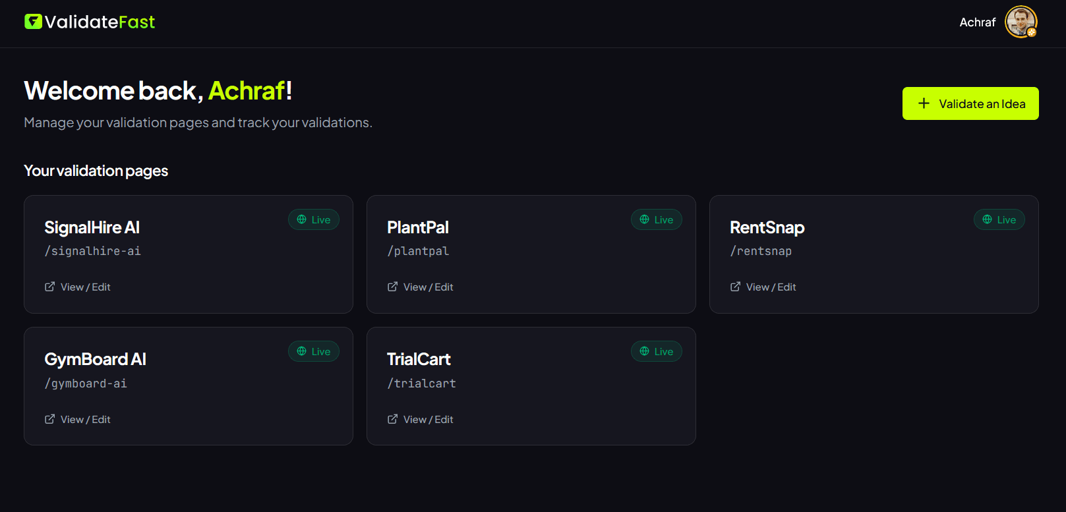This screenshot has width=1066, height=512.
Task: Click the globe icon on GymBoard AI card
Action: 302,351
